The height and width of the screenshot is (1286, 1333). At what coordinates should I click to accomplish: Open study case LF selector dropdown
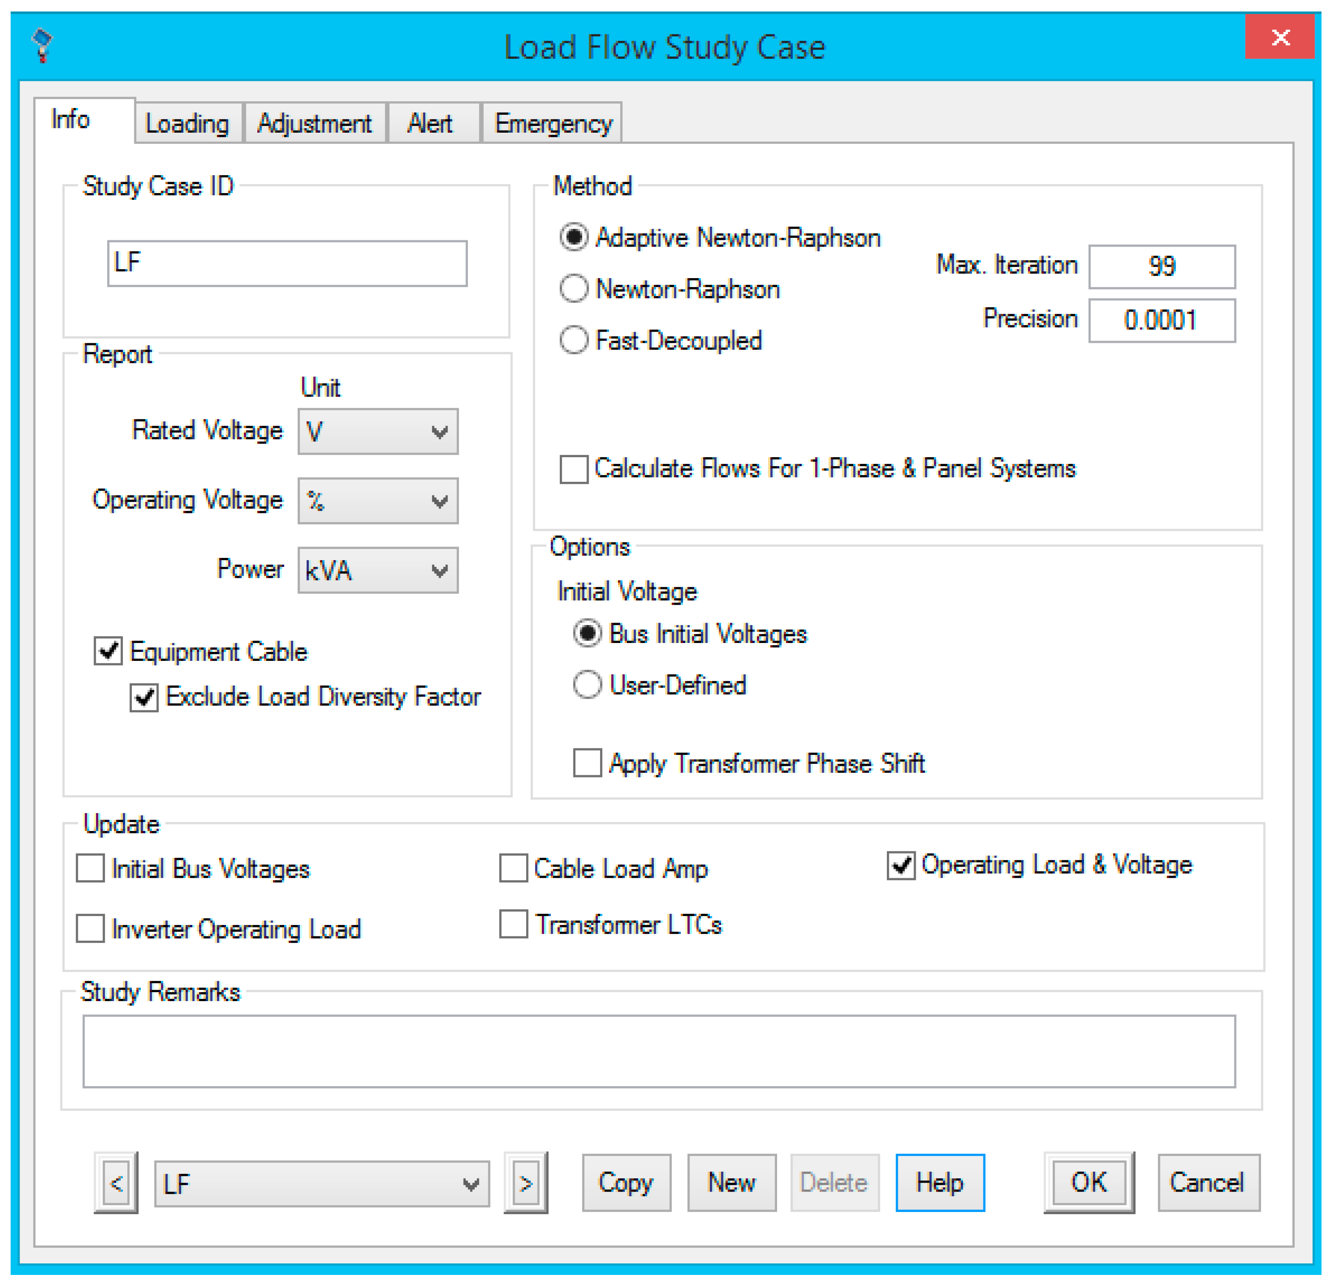tap(470, 1184)
